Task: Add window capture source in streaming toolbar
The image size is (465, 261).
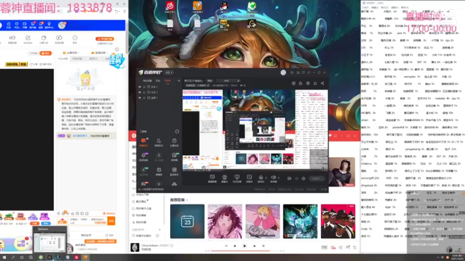Action: pos(212,179)
